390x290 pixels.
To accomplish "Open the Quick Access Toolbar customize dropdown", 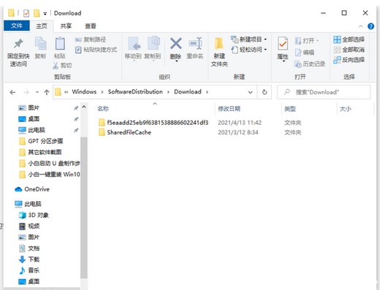I will 45,13.
